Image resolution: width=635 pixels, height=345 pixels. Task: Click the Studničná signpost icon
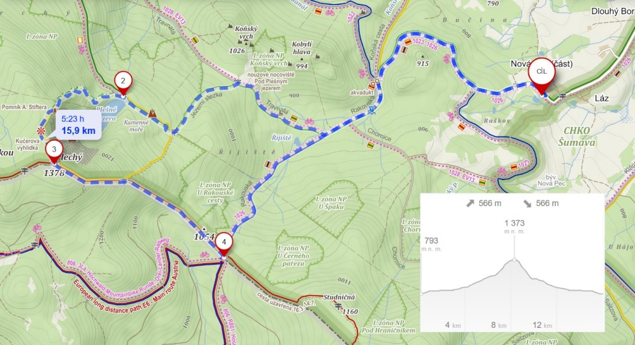pos(338,306)
